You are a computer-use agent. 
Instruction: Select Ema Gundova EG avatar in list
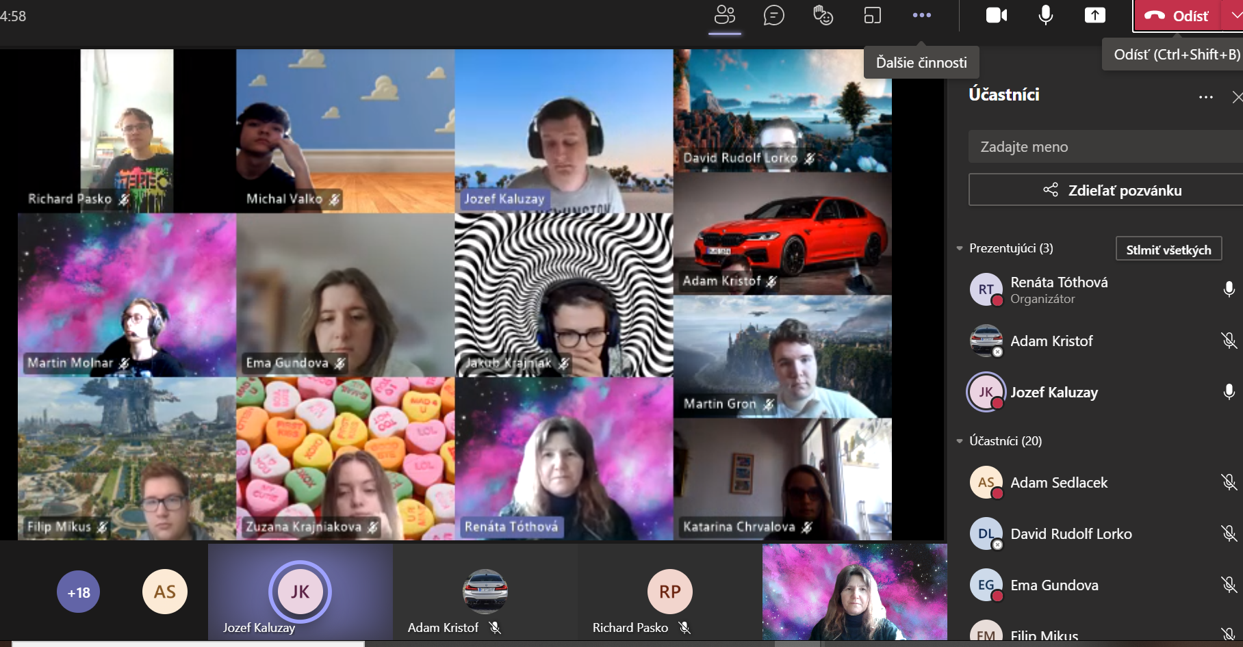[x=986, y=585]
